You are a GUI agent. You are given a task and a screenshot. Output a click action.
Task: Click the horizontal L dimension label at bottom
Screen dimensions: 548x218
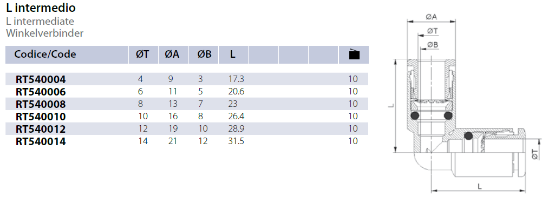point(480,186)
